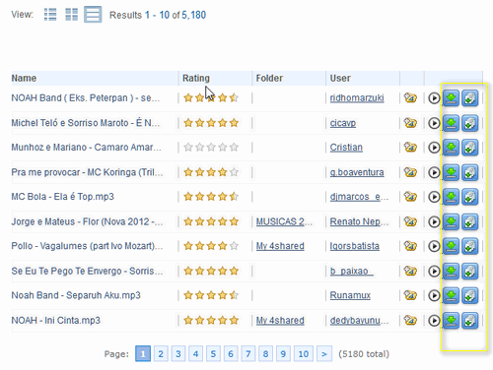Jump to results page 10
This screenshot has width=493, height=370.
pos(303,354)
